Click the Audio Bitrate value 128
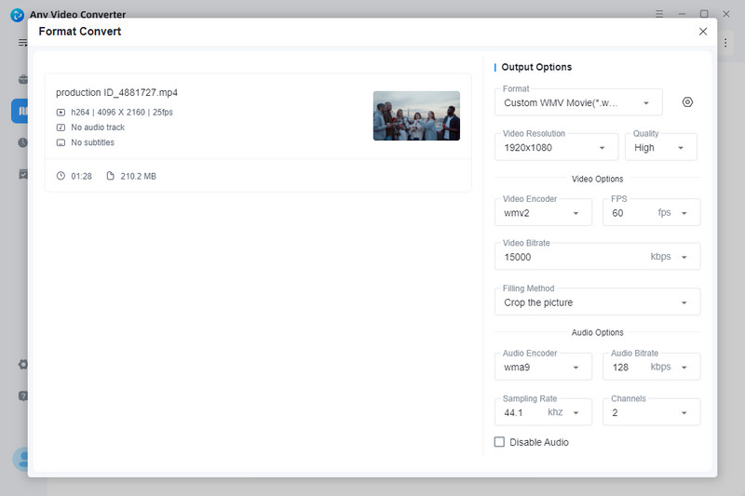The image size is (745, 496). tap(620, 368)
